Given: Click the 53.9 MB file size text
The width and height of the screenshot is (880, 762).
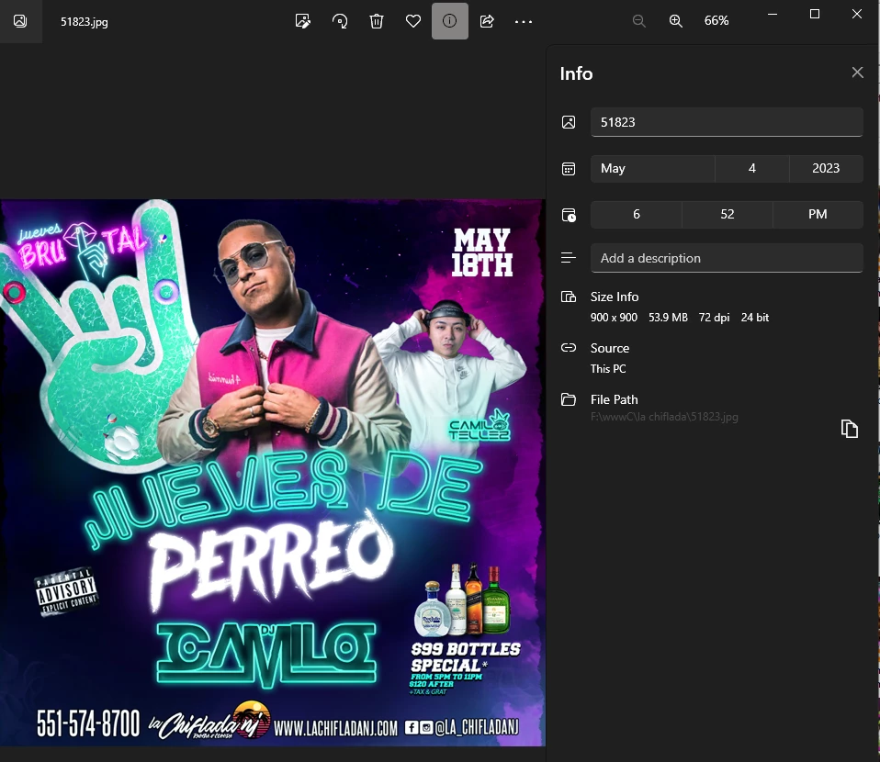Looking at the screenshot, I should pyautogui.click(x=668, y=318).
